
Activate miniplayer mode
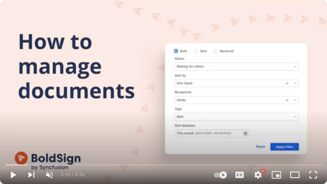tap(276, 175)
